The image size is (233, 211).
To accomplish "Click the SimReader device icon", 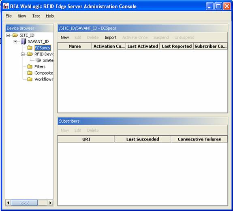I will pos(38,60).
